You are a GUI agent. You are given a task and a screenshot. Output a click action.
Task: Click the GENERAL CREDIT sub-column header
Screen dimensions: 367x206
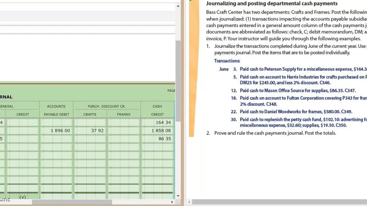[x=23, y=114]
